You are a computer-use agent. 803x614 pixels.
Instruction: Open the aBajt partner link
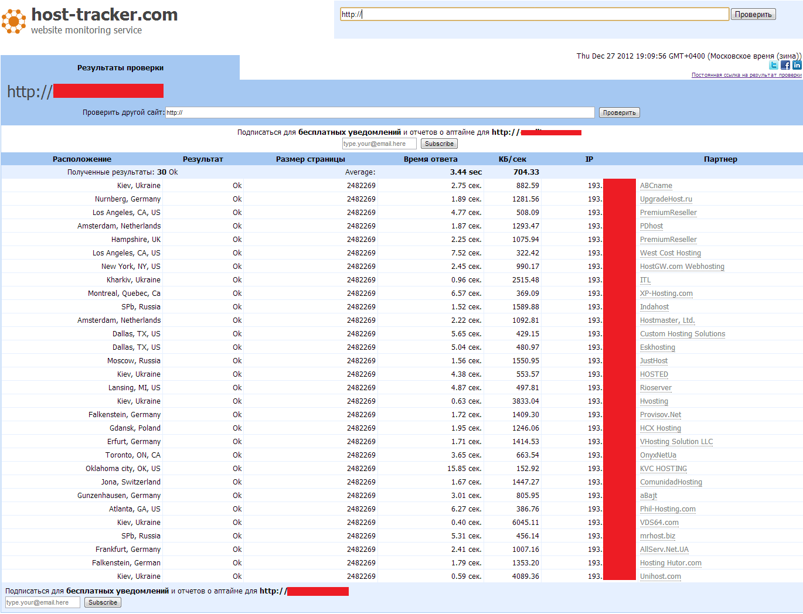point(649,496)
